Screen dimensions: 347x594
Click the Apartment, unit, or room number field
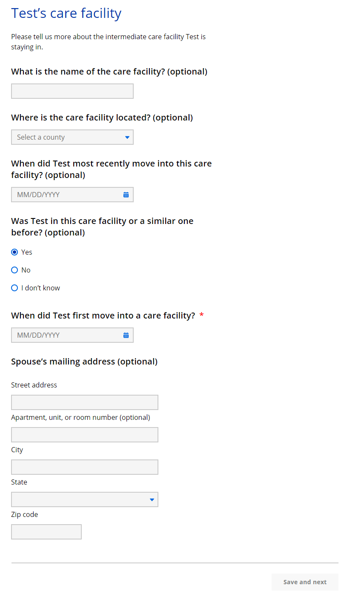coord(84,435)
